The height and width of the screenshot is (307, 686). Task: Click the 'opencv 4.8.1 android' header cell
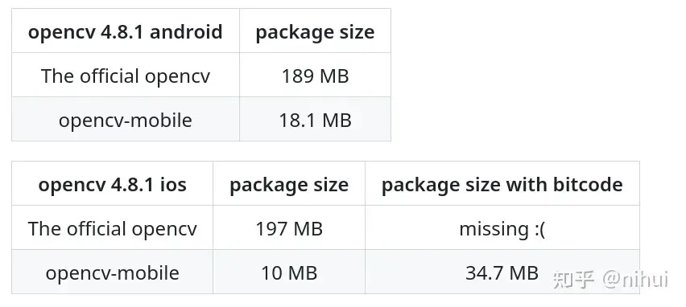click(x=126, y=31)
